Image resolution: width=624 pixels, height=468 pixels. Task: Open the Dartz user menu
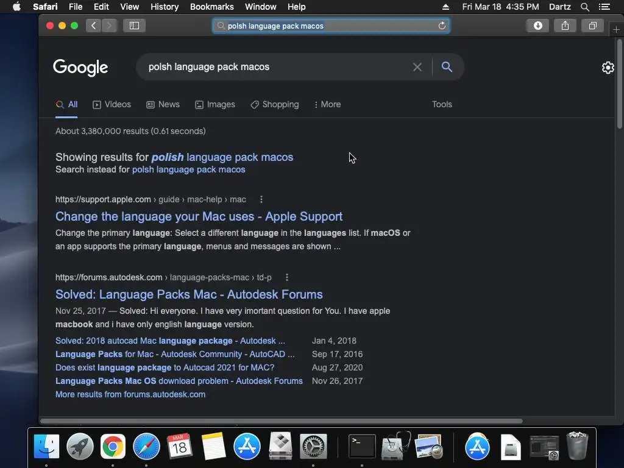[559, 7]
